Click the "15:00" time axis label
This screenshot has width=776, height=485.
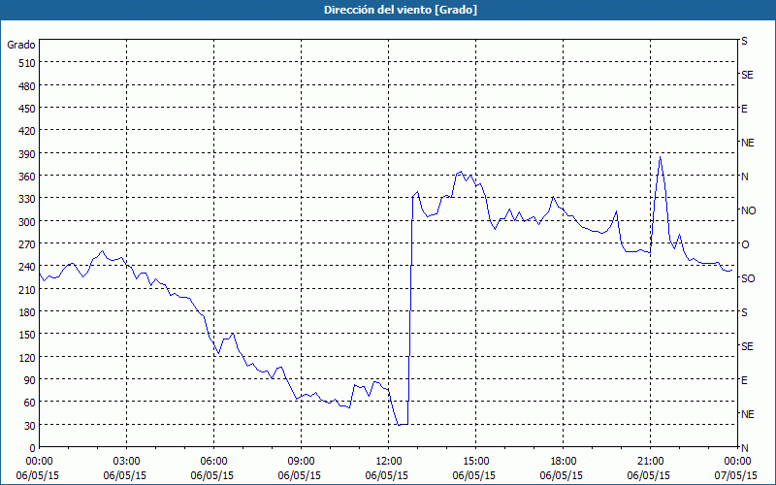(x=475, y=462)
